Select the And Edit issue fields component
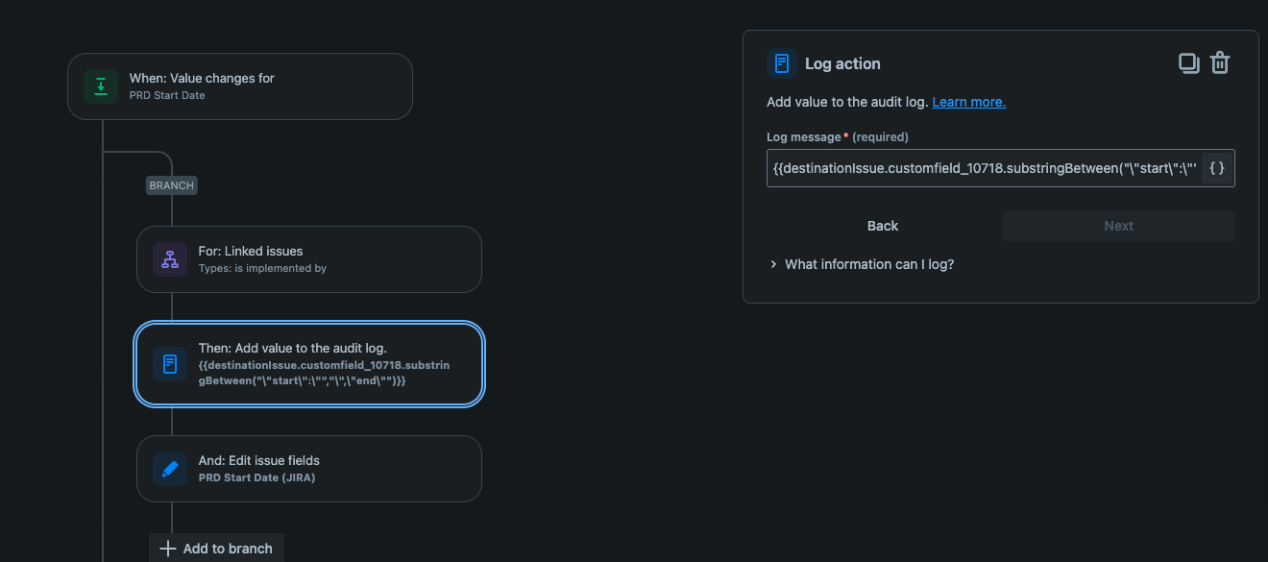The width and height of the screenshot is (1268, 562). pyautogui.click(x=308, y=469)
